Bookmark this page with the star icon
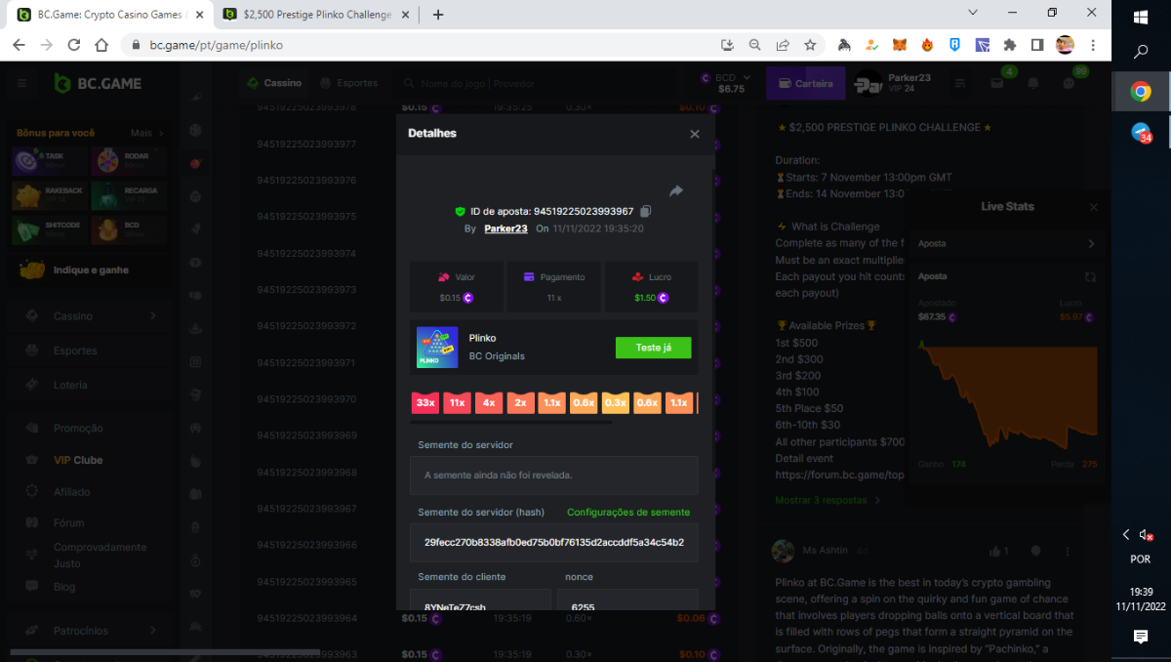This screenshot has width=1171, height=662. [810, 45]
